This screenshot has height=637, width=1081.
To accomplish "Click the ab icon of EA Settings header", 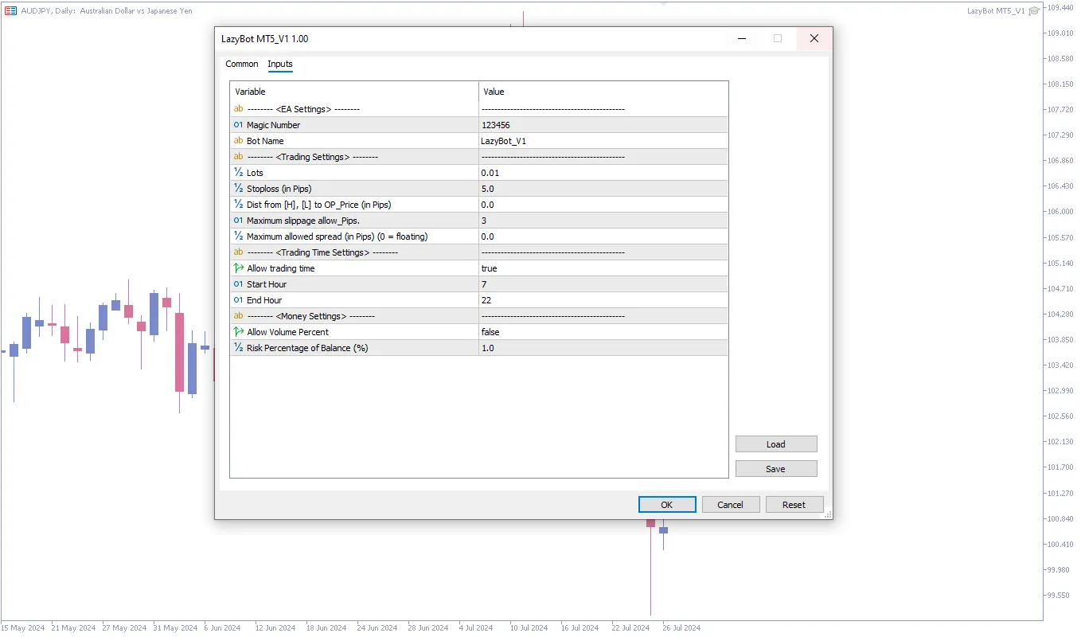I will tap(238, 109).
